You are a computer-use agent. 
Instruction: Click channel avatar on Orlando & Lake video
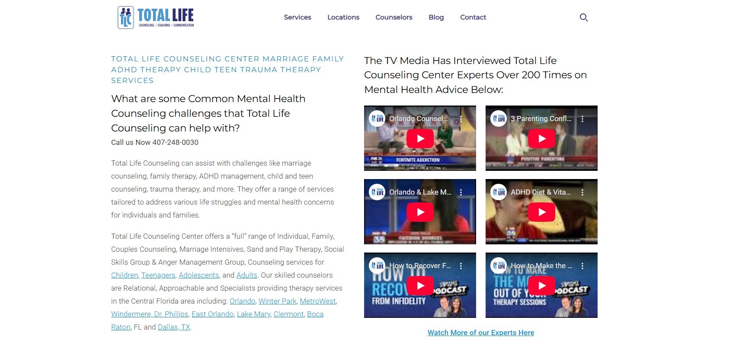[377, 192]
